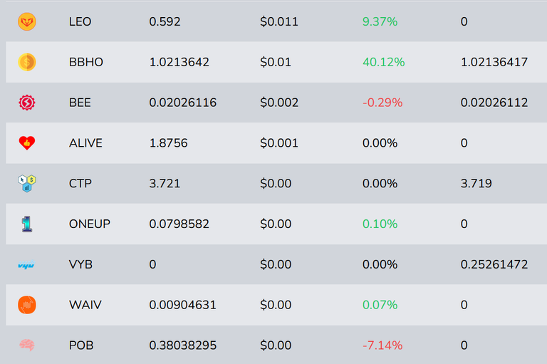
Task: Click BBHO staked amount 1.02136417
Action: pyautogui.click(x=494, y=62)
